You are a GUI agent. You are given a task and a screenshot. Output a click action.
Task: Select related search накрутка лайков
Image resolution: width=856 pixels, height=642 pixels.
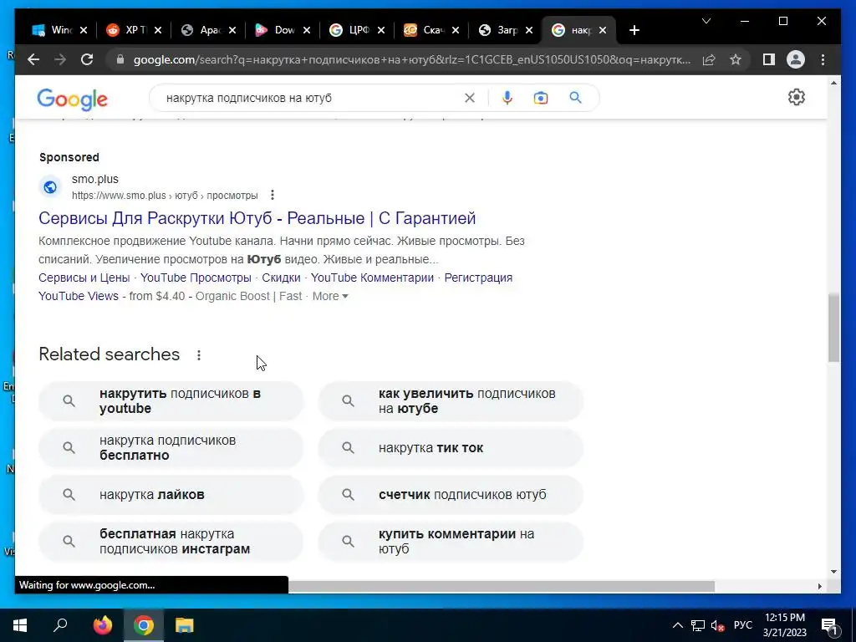171,495
